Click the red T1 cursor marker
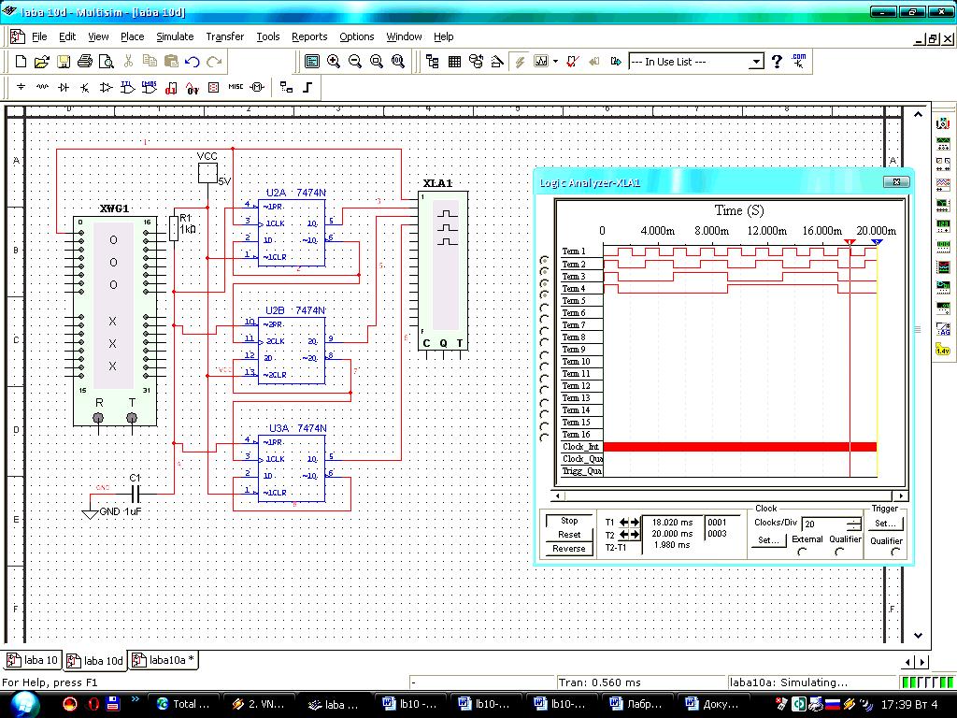This screenshot has height=718, width=957. tap(850, 242)
